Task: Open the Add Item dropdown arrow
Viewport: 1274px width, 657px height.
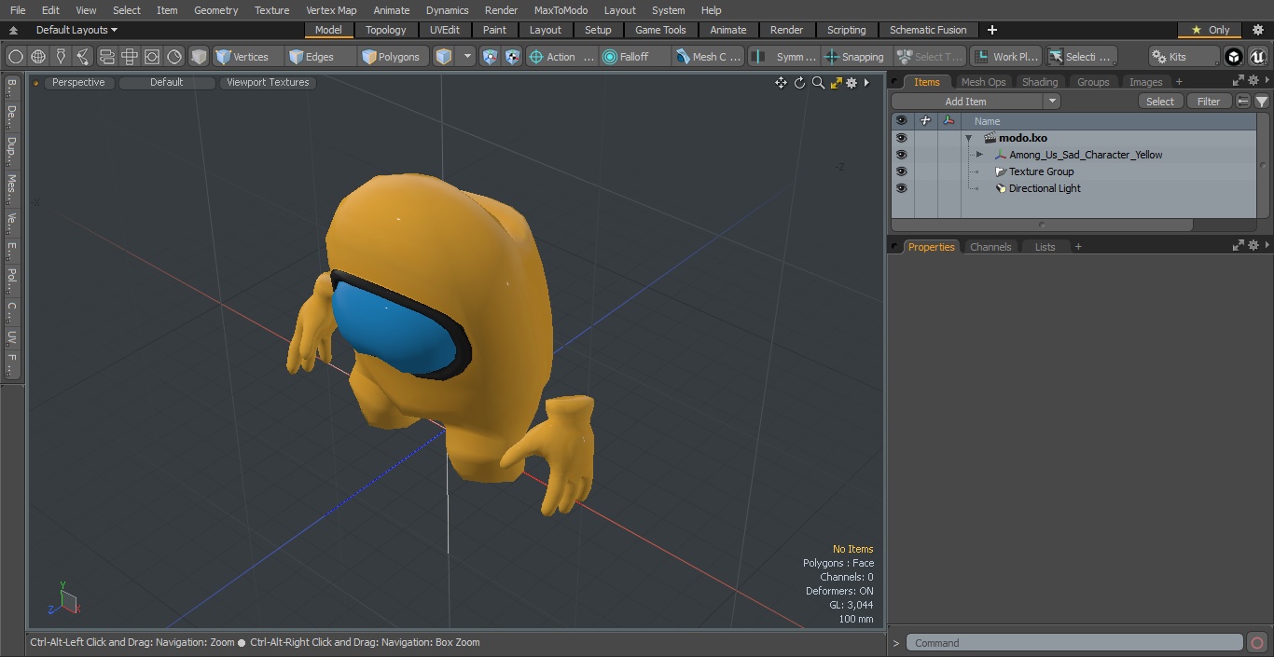Action: point(1052,102)
